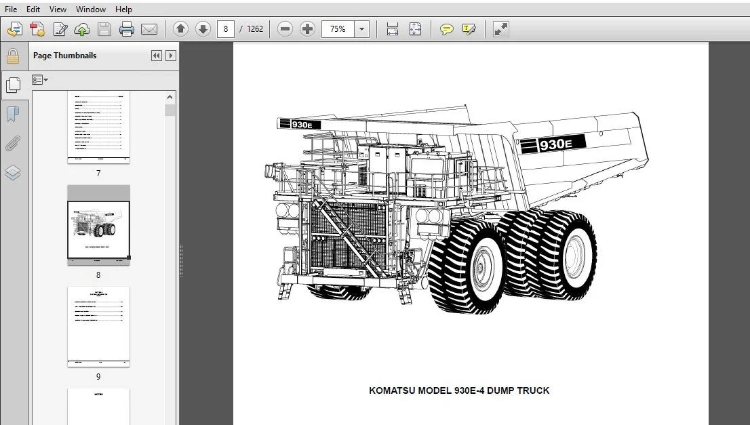Click the KOMATSU MODEL 930E-4 DUMP TRUCK caption
The height and width of the screenshot is (425, 750).
coord(459,390)
